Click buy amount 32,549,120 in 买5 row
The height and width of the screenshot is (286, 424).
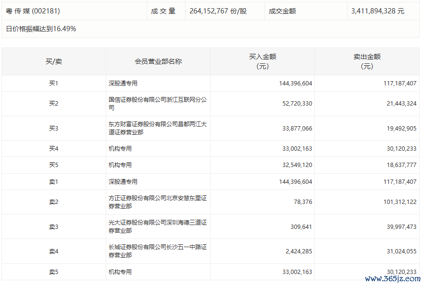coord(295,165)
